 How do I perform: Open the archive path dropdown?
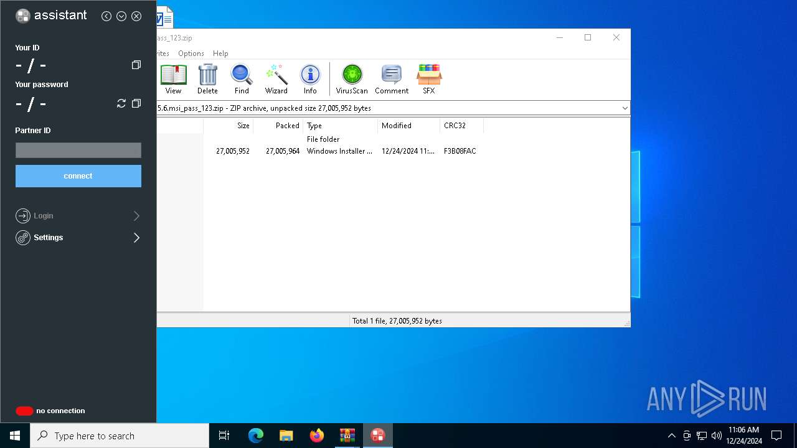tap(625, 108)
